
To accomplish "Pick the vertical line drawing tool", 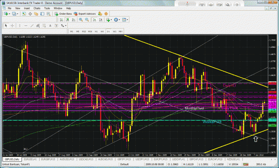I will click(x=20, y=25).
